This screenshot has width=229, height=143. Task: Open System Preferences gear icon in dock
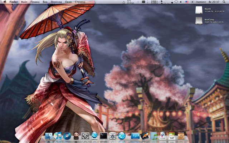click(x=85, y=136)
